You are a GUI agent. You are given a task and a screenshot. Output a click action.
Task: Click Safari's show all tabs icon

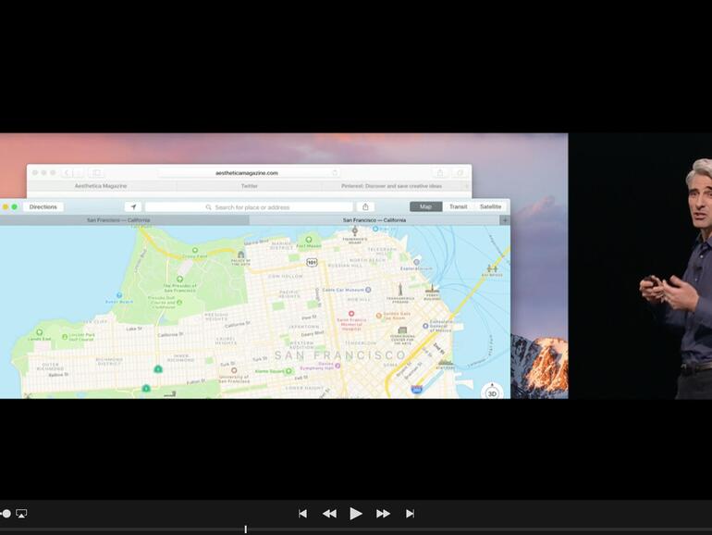coord(460,173)
